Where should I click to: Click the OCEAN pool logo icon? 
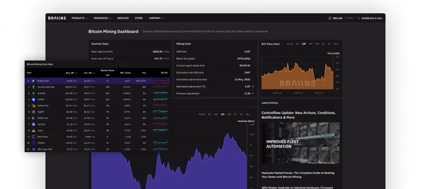pyautogui.click(x=34, y=143)
